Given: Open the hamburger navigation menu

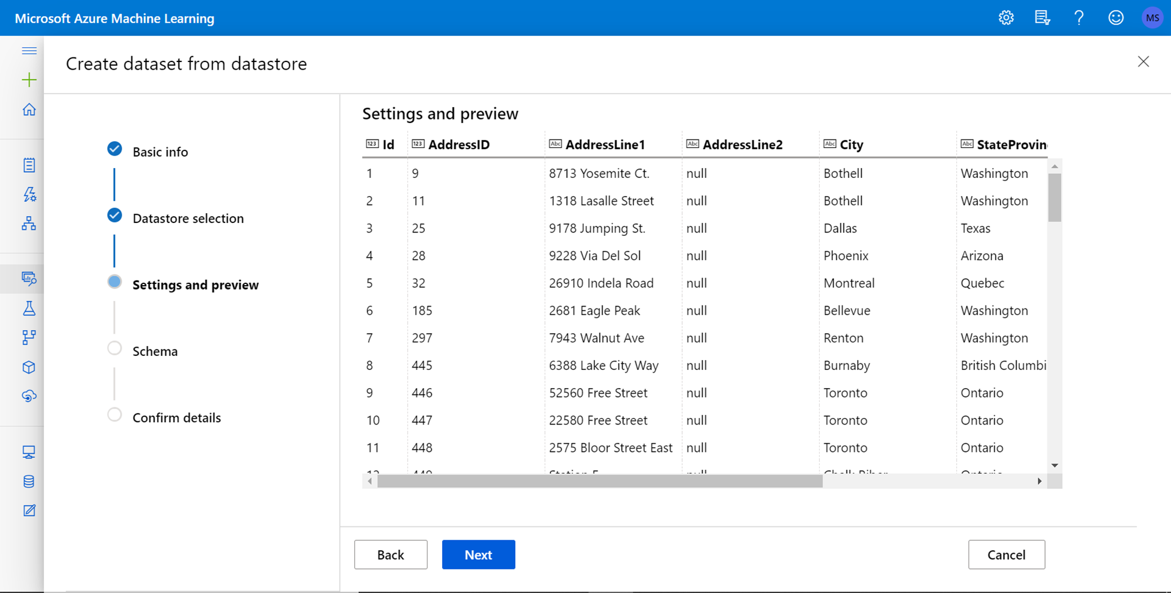Looking at the screenshot, I should (x=29, y=51).
